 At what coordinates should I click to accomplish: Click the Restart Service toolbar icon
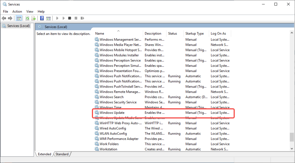coord(82,18)
